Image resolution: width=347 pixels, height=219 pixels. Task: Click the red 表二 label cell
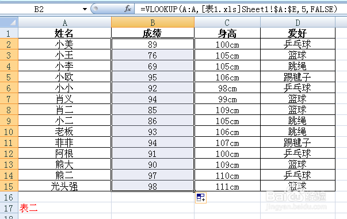click(x=64, y=208)
